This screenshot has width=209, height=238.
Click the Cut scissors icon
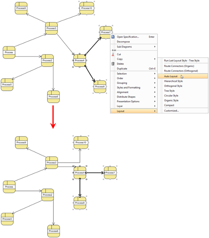pos(113,54)
